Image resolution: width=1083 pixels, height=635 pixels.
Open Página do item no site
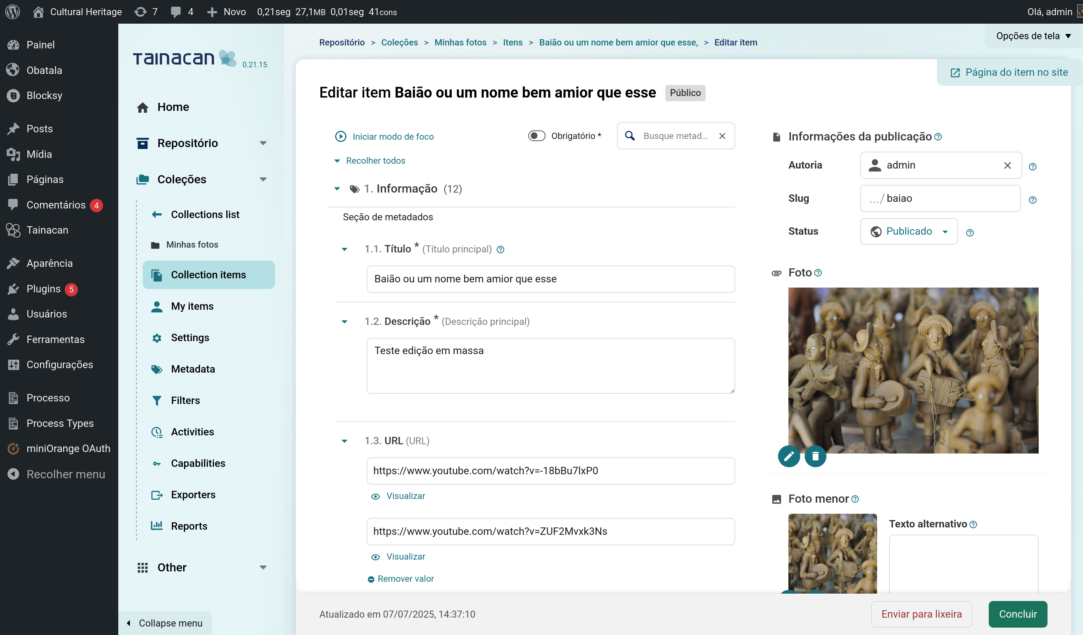pyautogui.click(x=1009, y=72)
